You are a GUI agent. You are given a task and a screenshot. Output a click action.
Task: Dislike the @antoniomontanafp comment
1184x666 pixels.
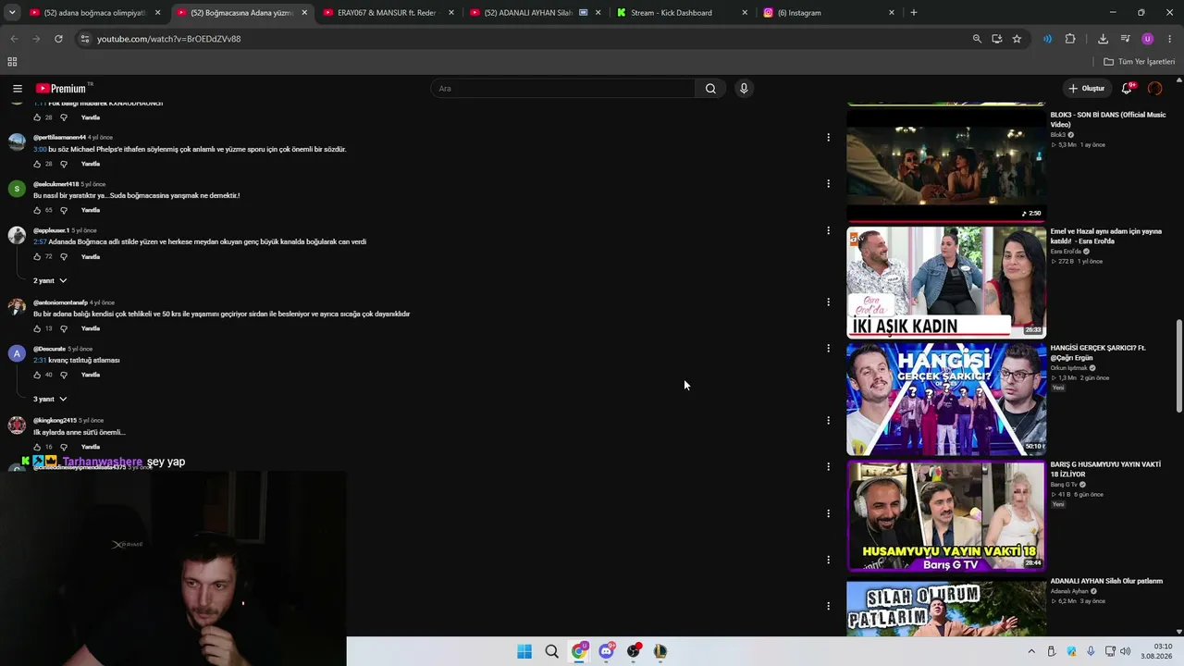(x=64, y=328)
